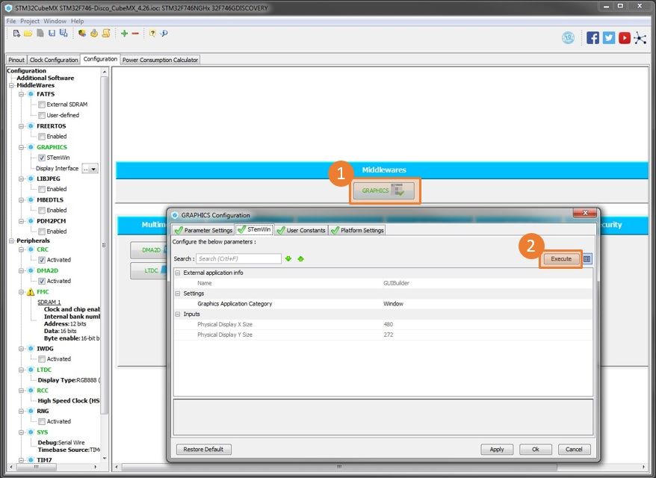Click the red minus zoom-out icon
The width and height of the screenshot is (656, 478).
pyautogui.click(x=135, y=34)
